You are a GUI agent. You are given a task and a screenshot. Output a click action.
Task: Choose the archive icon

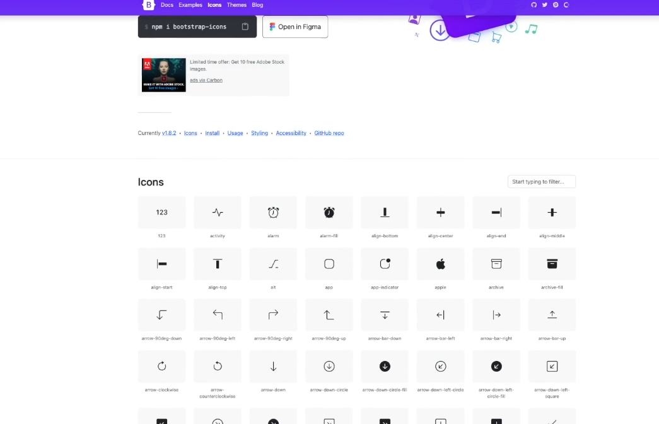click(496, 264)
